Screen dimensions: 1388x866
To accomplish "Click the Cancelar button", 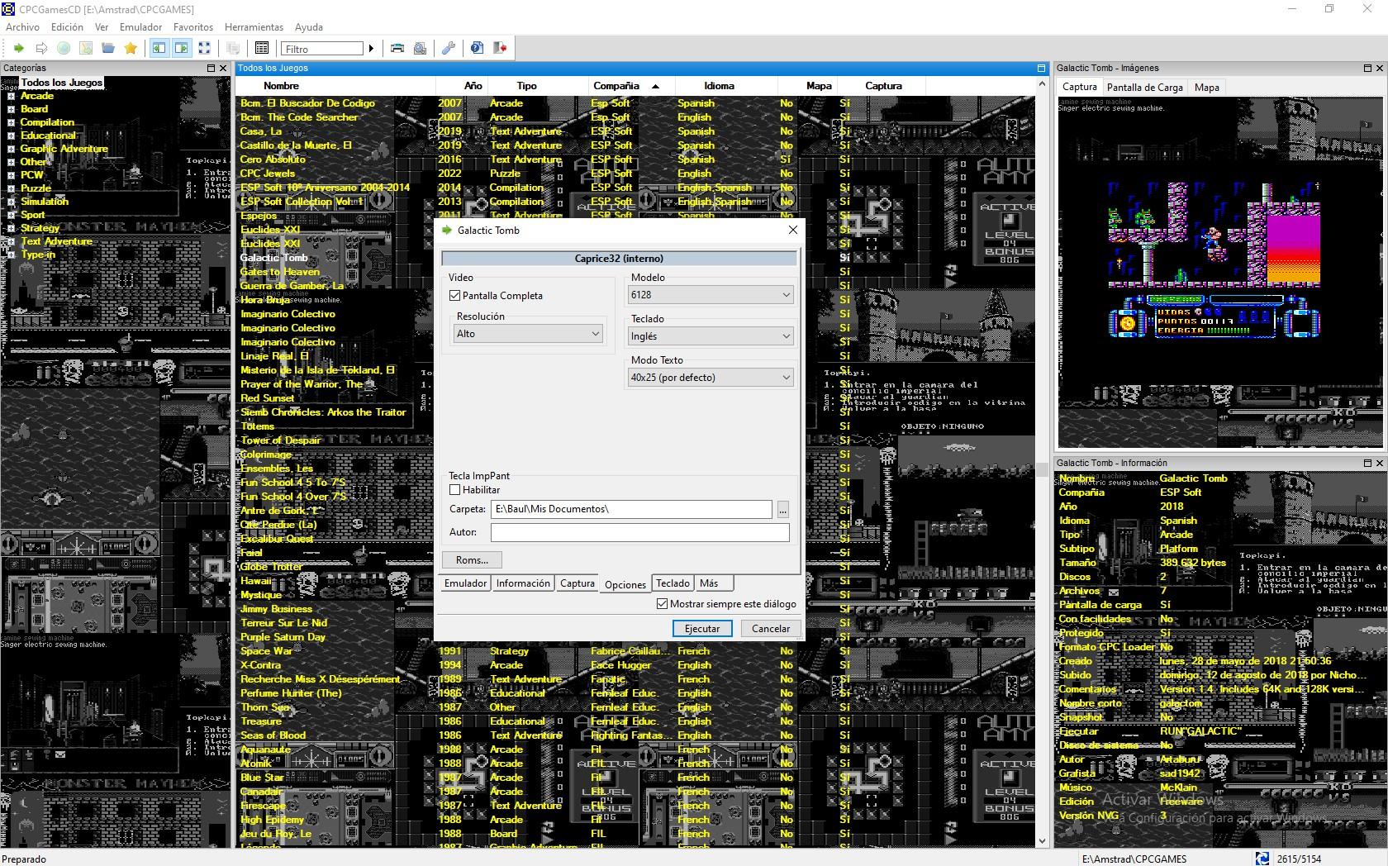I will [x=771, y=629].
